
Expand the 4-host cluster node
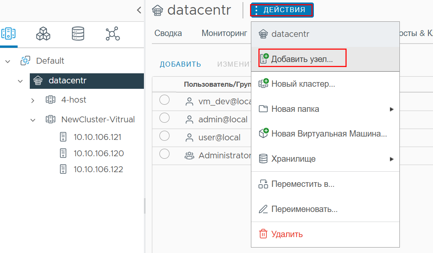tap(33, 101)
